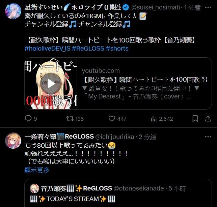Like the tweet with 447 hearts

(x=112, y=119)
